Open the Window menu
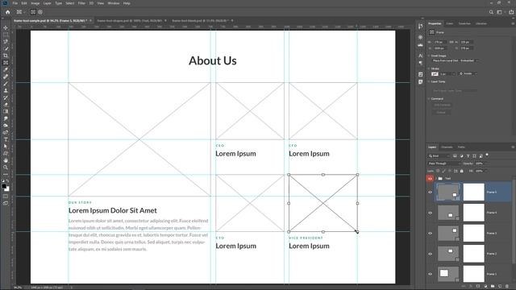 pyautogui.click(x=114, y=3)
